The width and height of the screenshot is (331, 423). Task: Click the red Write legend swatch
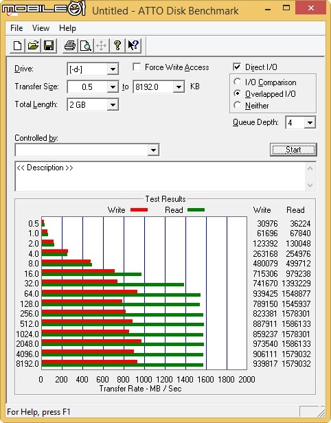click(x=139, y=210)
